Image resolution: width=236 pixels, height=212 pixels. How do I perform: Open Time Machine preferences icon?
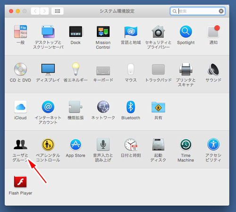pos(186,144)
